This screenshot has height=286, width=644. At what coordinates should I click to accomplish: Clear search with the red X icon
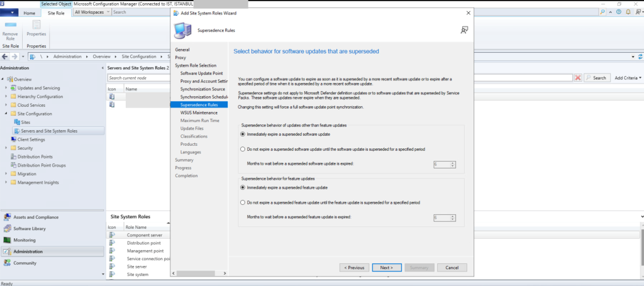577,78
